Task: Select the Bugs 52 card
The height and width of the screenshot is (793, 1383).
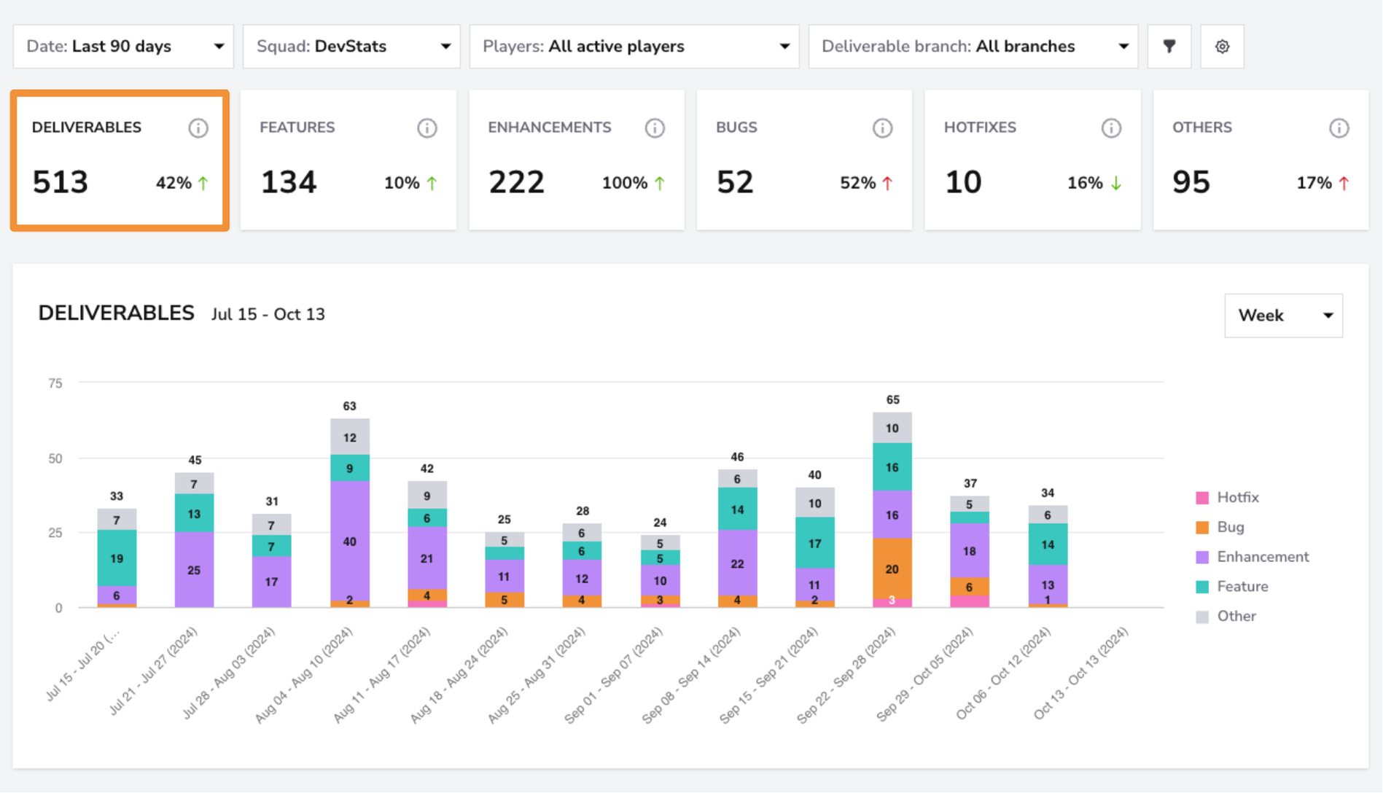Action: 805,160
